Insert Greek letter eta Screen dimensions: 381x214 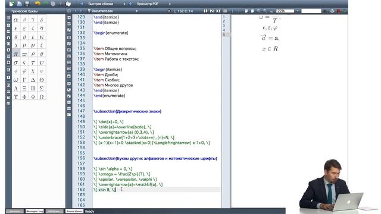tap(42, 29)
